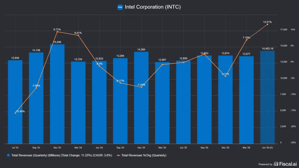Click the 14,158 bar value label
Viewport: 299px width, 168px height.
[36, 50]
